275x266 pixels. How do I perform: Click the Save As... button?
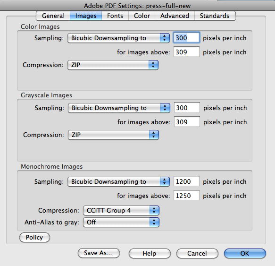[99, 253]
